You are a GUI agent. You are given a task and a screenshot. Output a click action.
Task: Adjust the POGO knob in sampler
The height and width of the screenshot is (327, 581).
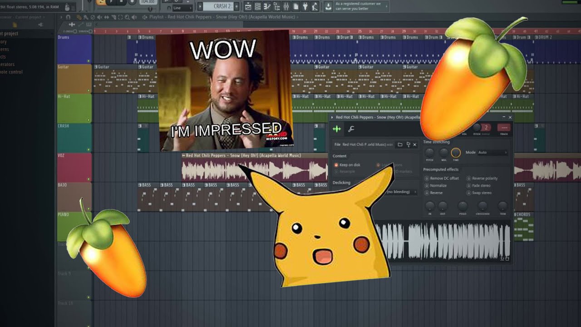click(x=463, y=206)
